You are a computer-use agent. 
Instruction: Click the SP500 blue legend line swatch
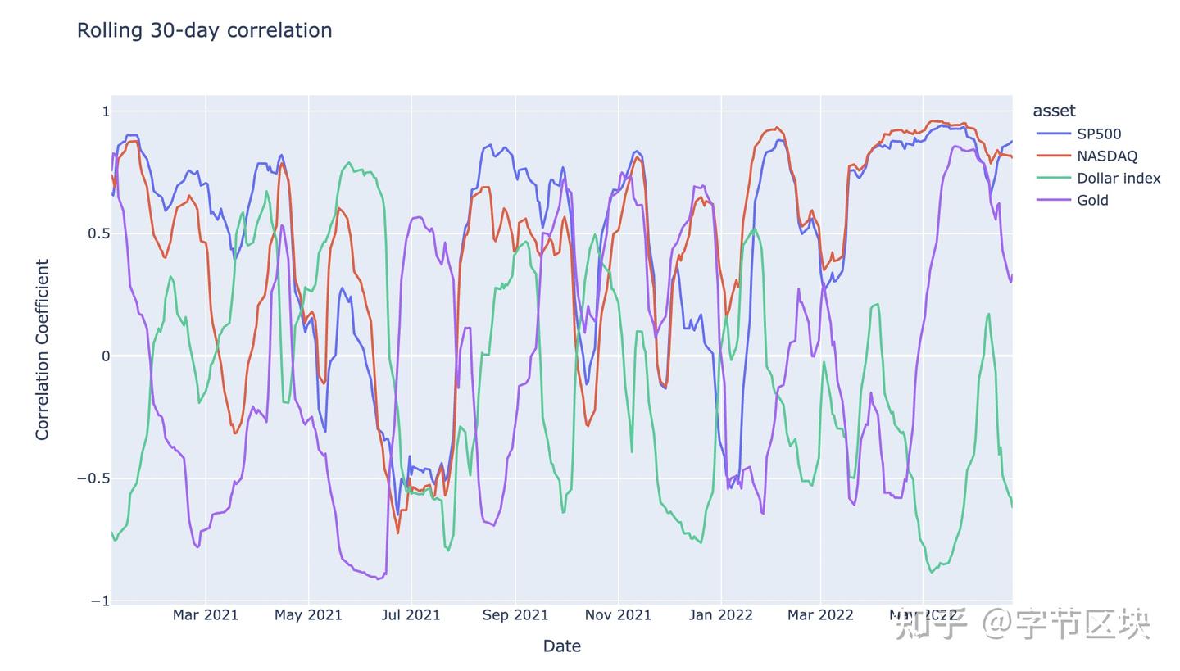coord(1054,134)
